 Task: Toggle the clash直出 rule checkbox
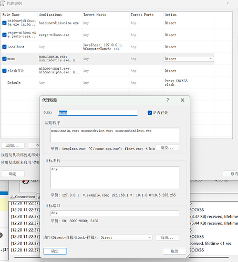pyautogui.click(x=4, y=71)
